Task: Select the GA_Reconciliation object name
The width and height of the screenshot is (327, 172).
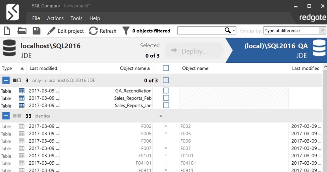Action: (133, 91)
